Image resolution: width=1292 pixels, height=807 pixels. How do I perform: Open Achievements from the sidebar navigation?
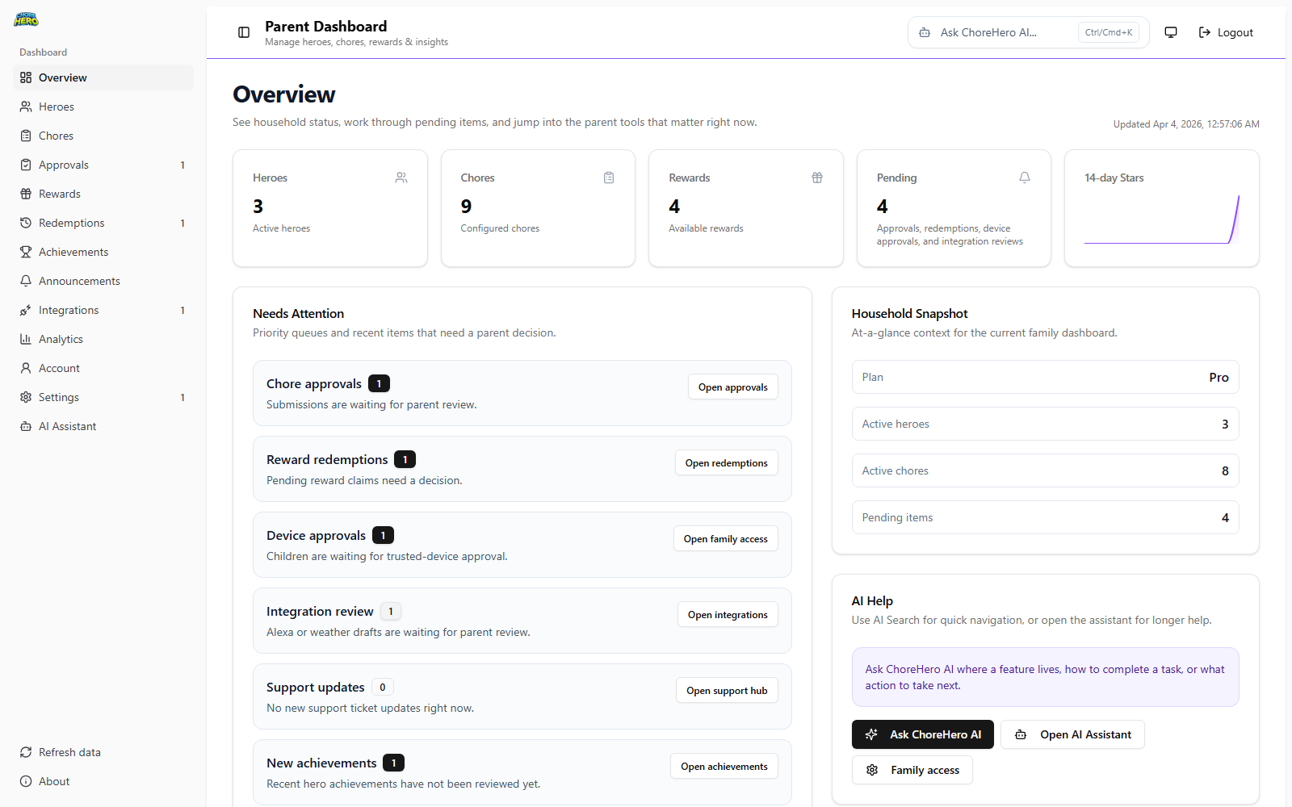click(x=73, y=251)
